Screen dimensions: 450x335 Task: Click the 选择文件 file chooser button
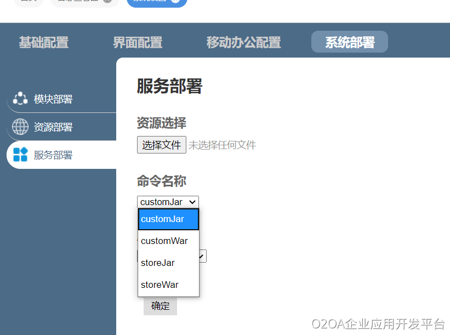point(162,145)
